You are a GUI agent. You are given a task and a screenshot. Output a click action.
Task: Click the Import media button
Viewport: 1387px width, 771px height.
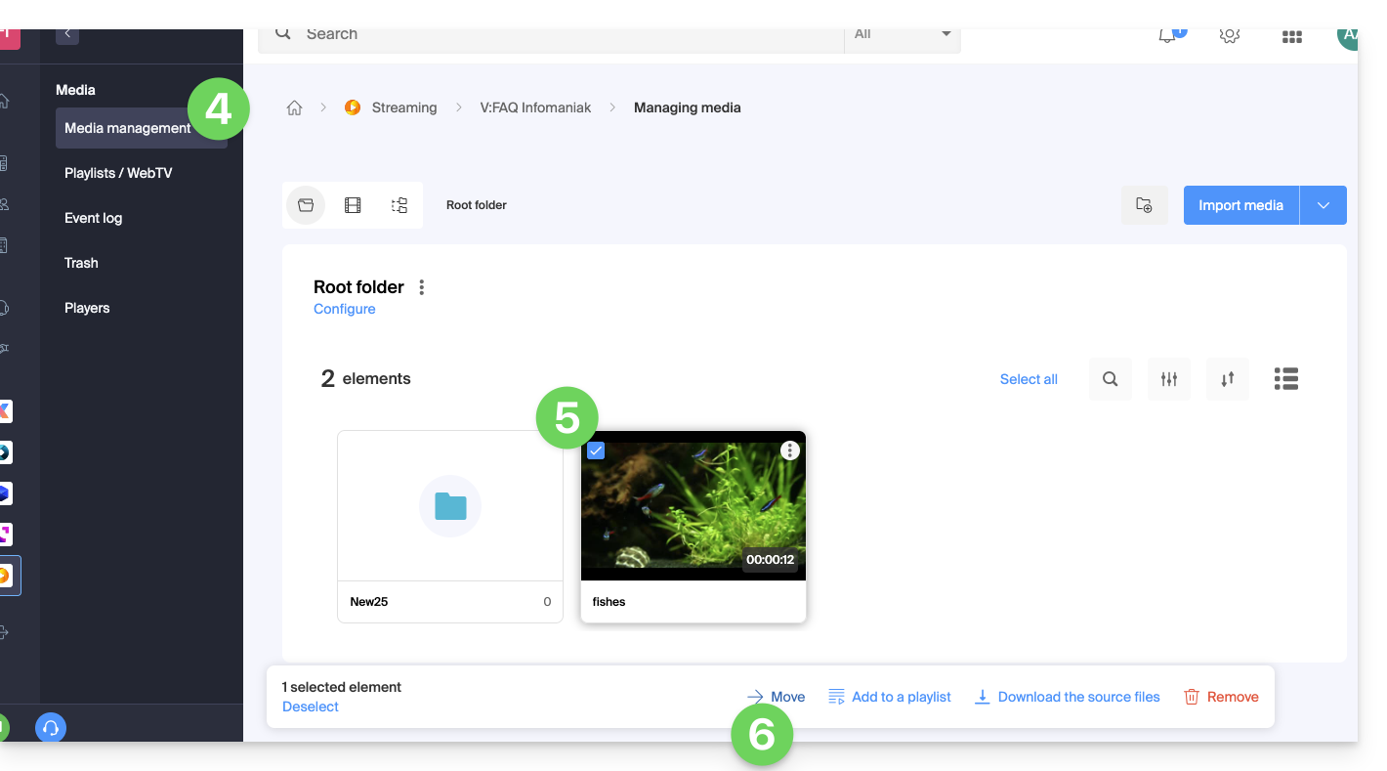[x=1240, y=205]
